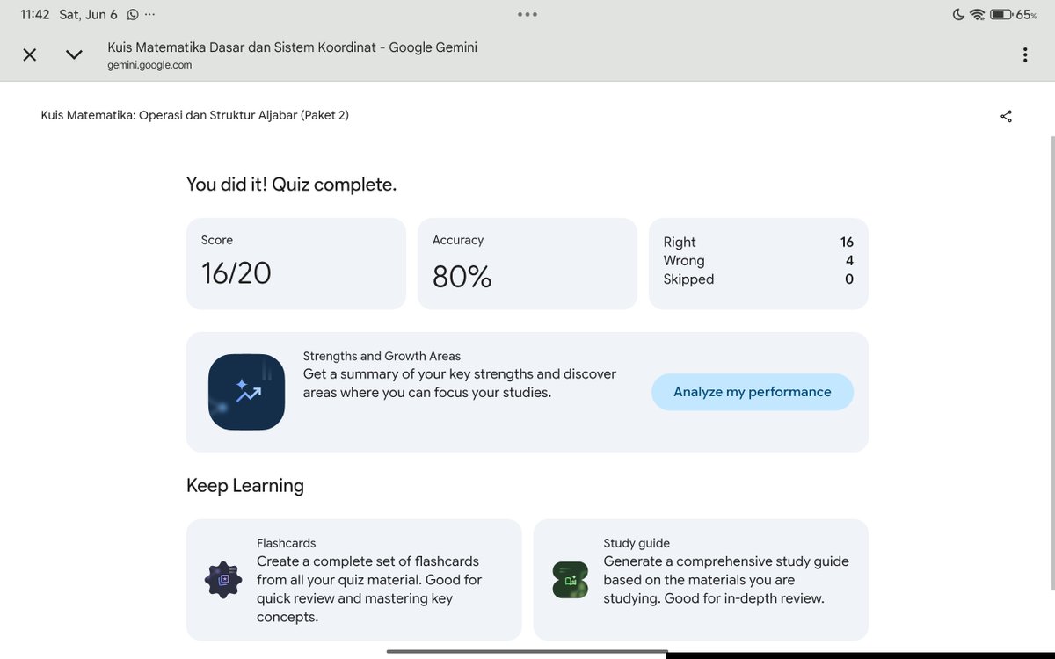Click the Accuracy 80% card
The image size is (1055, 659).
[527, 264]
